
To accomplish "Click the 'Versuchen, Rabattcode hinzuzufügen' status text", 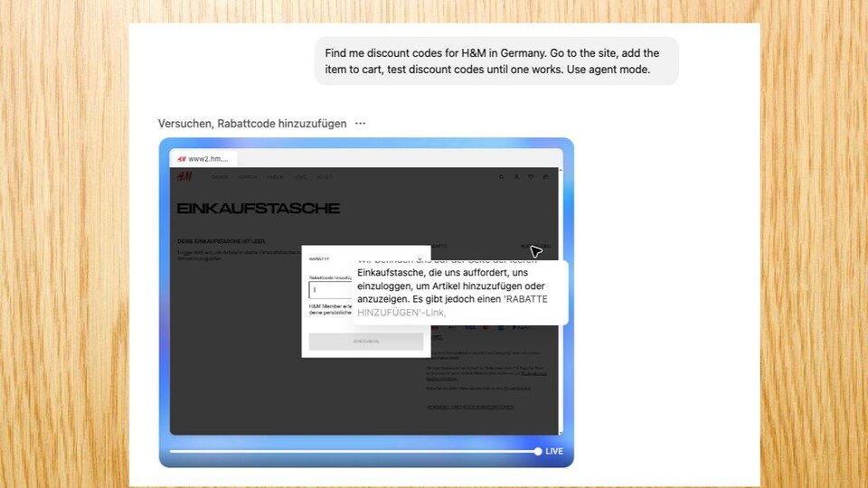I will 252,124.
